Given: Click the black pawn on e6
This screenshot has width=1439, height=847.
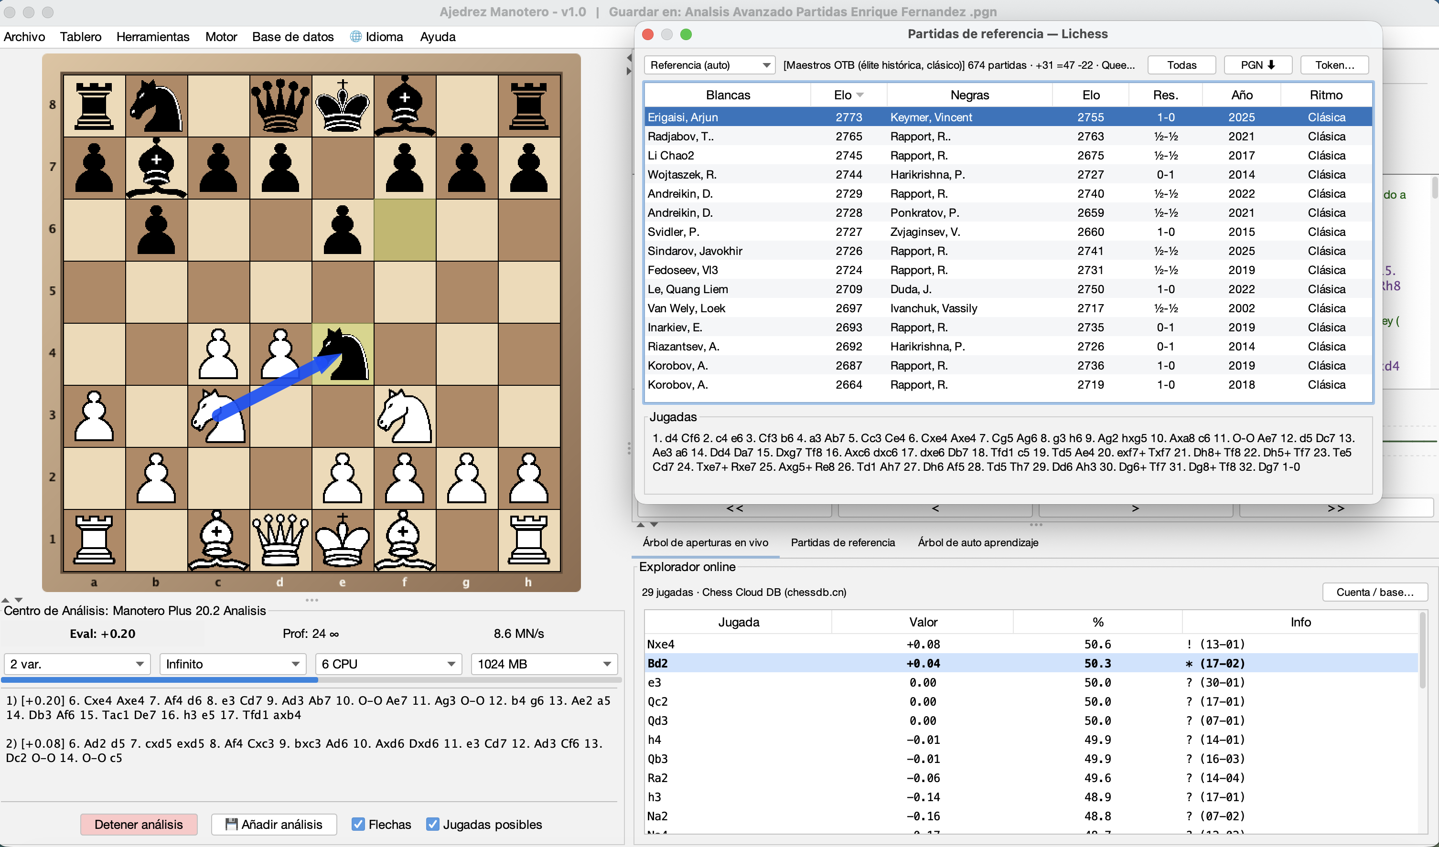Looking at the screenshot, I should pyautogui.click(x=343, y=230).
